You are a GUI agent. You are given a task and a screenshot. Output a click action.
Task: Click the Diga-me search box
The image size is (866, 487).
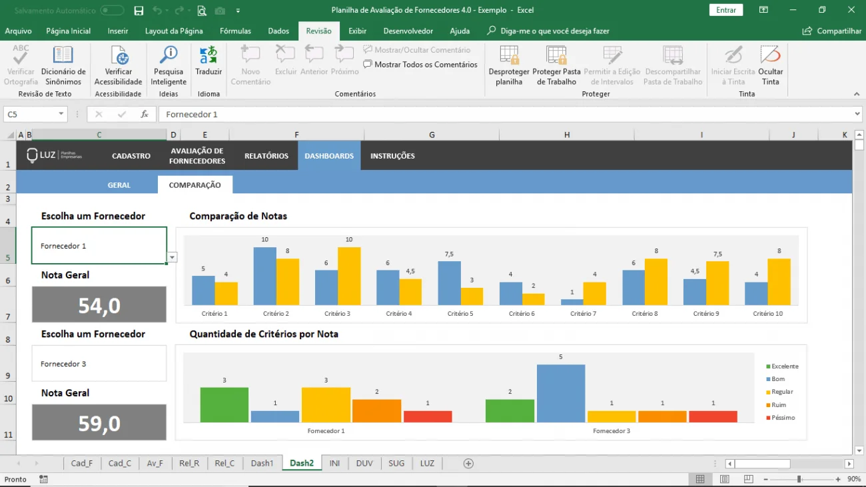[x=548, y=31]
